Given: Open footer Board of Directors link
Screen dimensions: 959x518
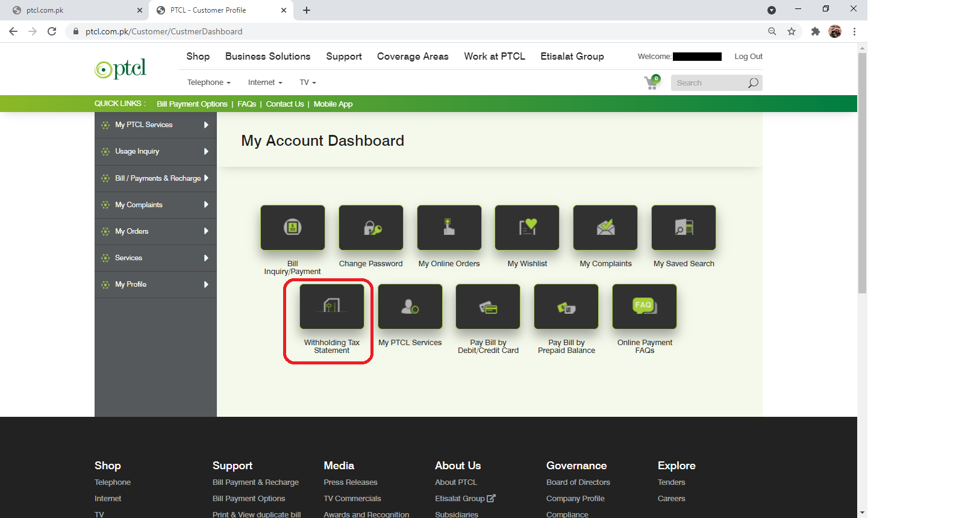Looking at the screenshot, I should pyautogui.click(x=578, y=482).
